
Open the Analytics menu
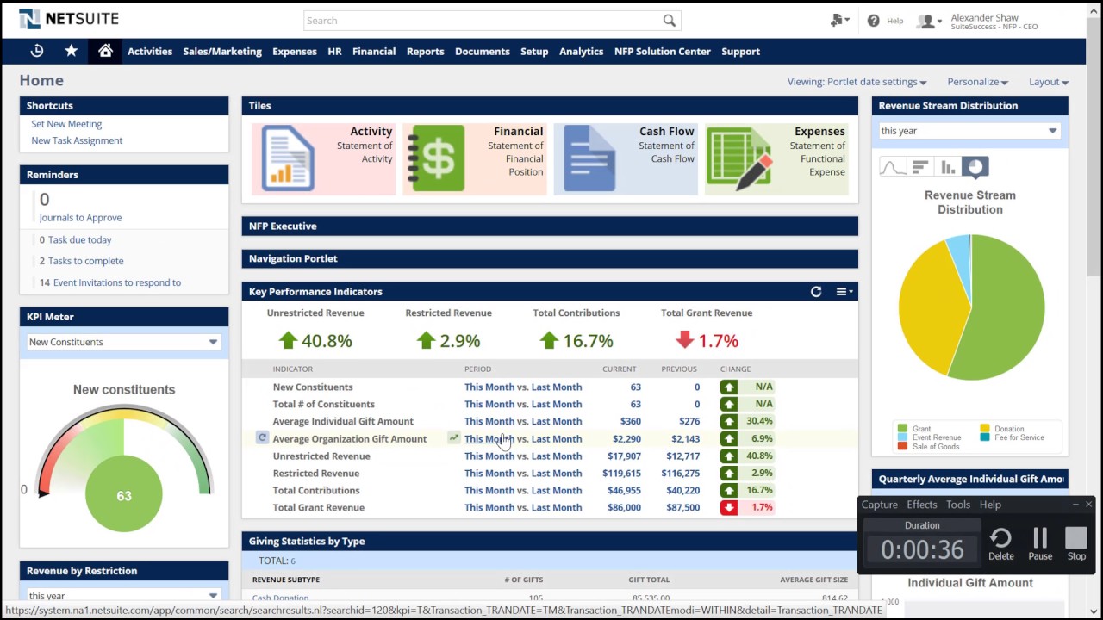(582, 51)
